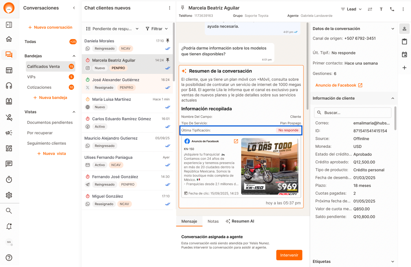
Task: Click the Intervenir button
Action: tap(289, 255)
